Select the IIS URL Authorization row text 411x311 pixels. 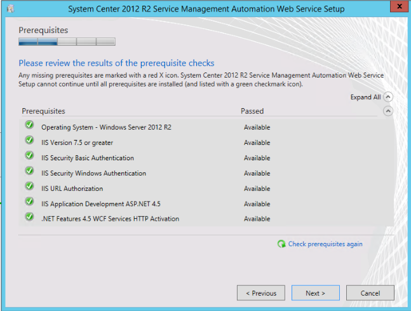click(x=72, y=189)
